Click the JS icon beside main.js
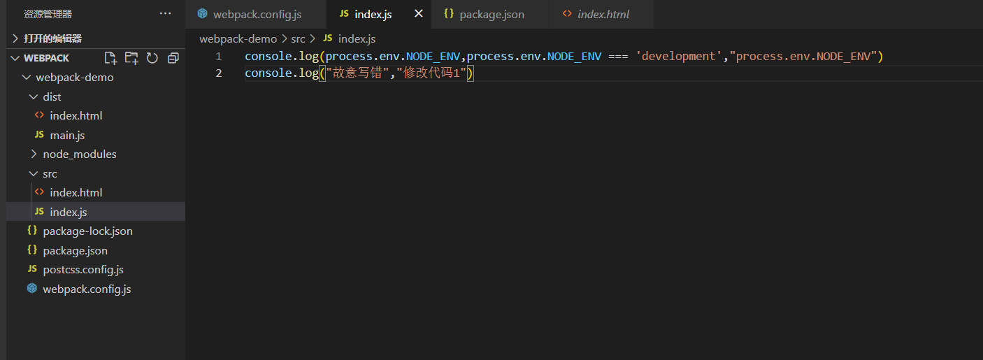983x360 pixels. pos(39,135)
